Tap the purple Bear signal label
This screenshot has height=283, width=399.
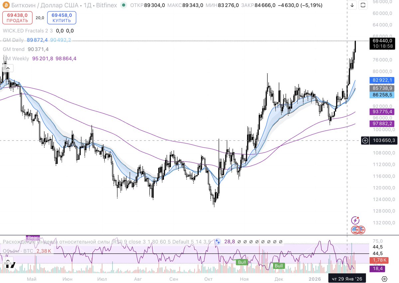(33, 238)
